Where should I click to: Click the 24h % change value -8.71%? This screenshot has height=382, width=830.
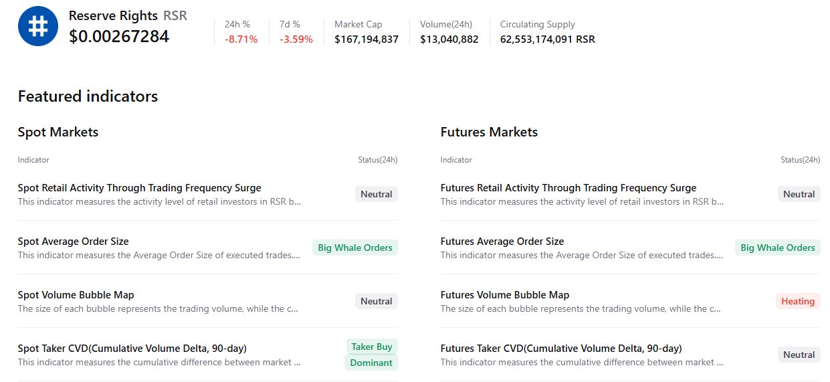click(x=241, y=39)
